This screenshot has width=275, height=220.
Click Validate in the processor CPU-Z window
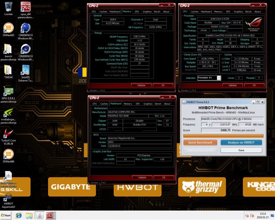pyautogui.click(x=232, y=85)
